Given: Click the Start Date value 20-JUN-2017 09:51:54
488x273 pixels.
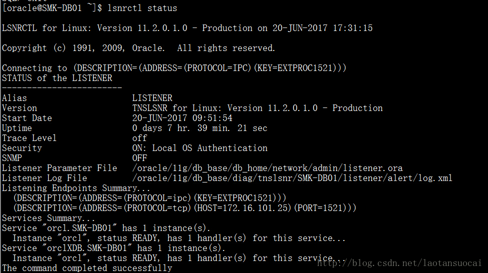Looking at the screenshot, I should coord(182,118).
